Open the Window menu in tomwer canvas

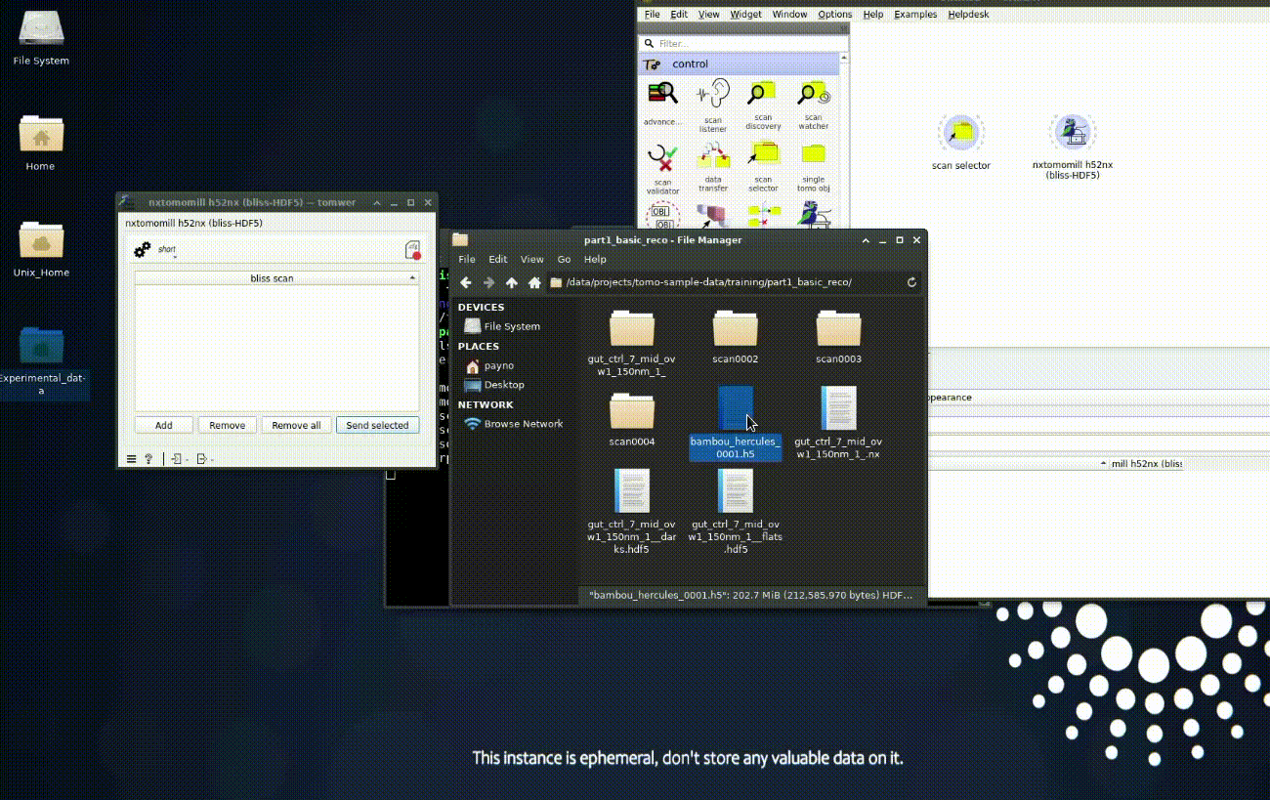pos(789,15)
